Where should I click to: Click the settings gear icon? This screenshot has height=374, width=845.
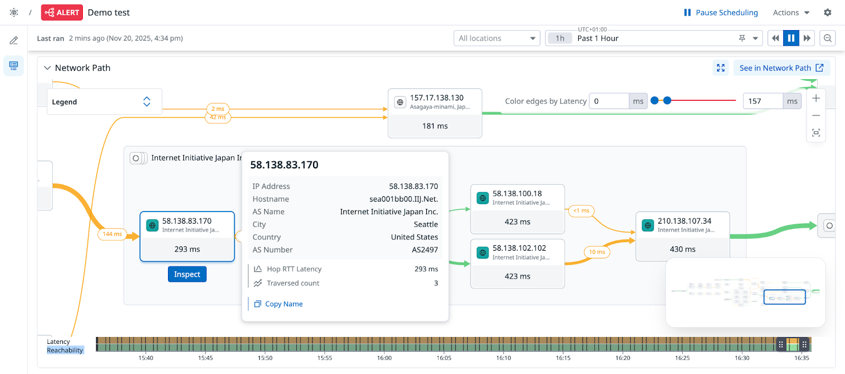(827, 13)
